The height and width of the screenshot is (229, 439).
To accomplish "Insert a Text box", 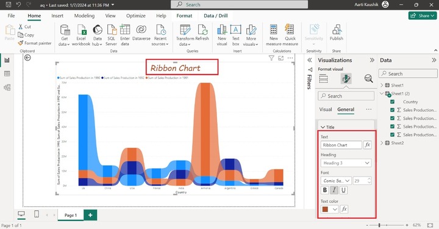I will [236, 35].
